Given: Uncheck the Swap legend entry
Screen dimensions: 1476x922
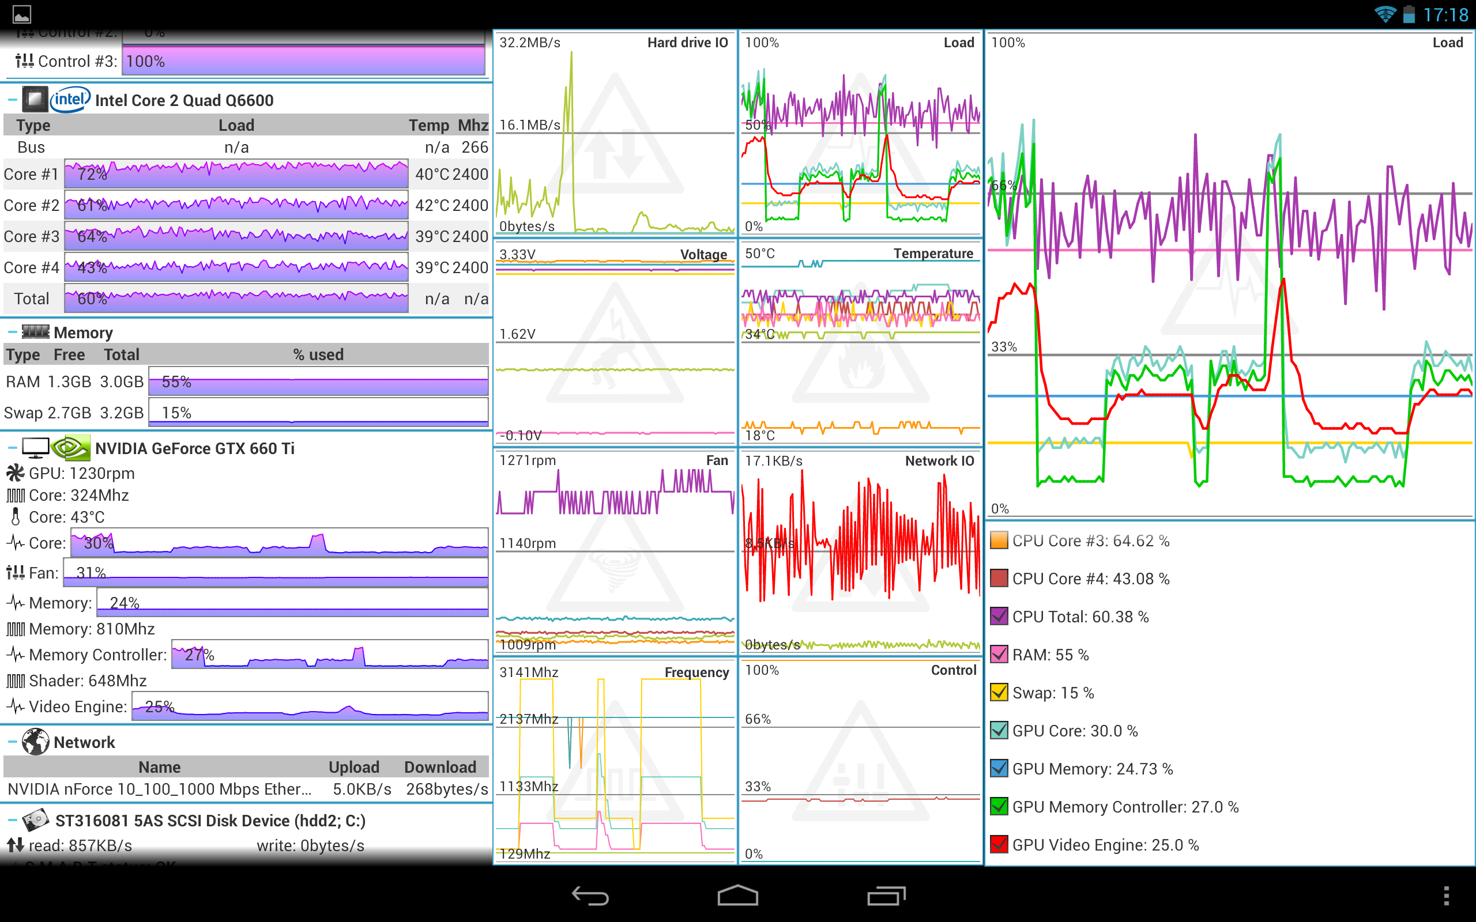Looking at the screenshot, I should (999, 693).
